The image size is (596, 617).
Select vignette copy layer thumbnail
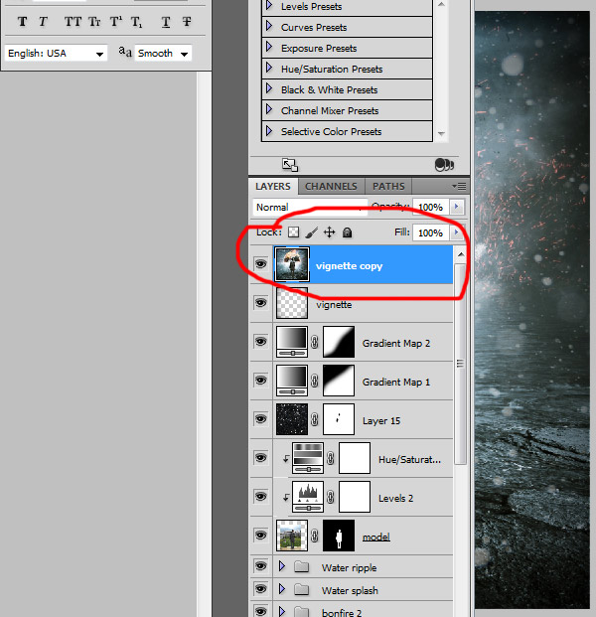click(x=292, y=264)
